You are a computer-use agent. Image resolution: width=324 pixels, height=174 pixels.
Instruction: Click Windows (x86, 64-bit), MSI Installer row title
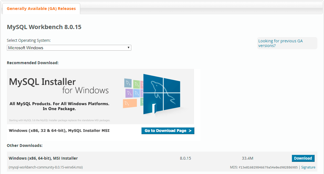pos(43,158)
